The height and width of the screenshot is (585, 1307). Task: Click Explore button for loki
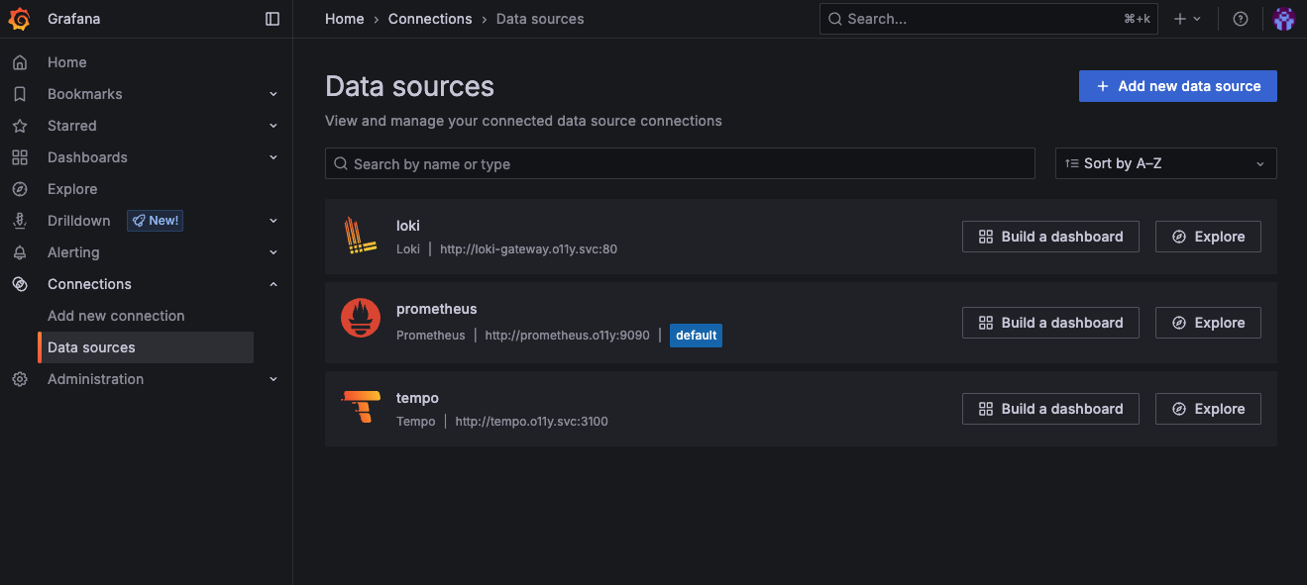[1208, 237]
